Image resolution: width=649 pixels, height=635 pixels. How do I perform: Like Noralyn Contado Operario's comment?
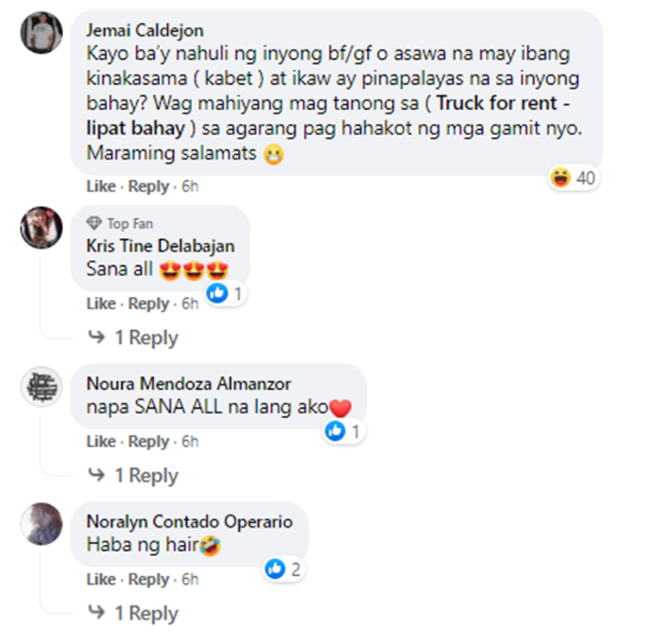click(101, 579)
